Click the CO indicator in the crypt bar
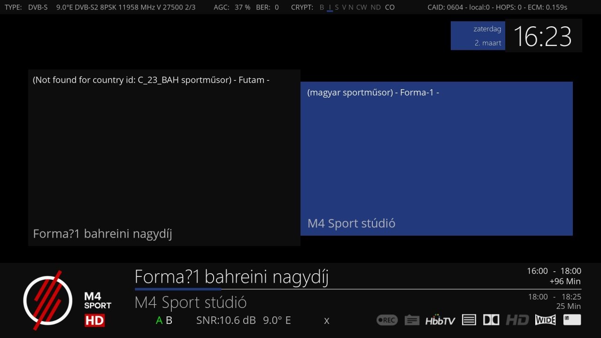The image size is (601, 338). 390,8
